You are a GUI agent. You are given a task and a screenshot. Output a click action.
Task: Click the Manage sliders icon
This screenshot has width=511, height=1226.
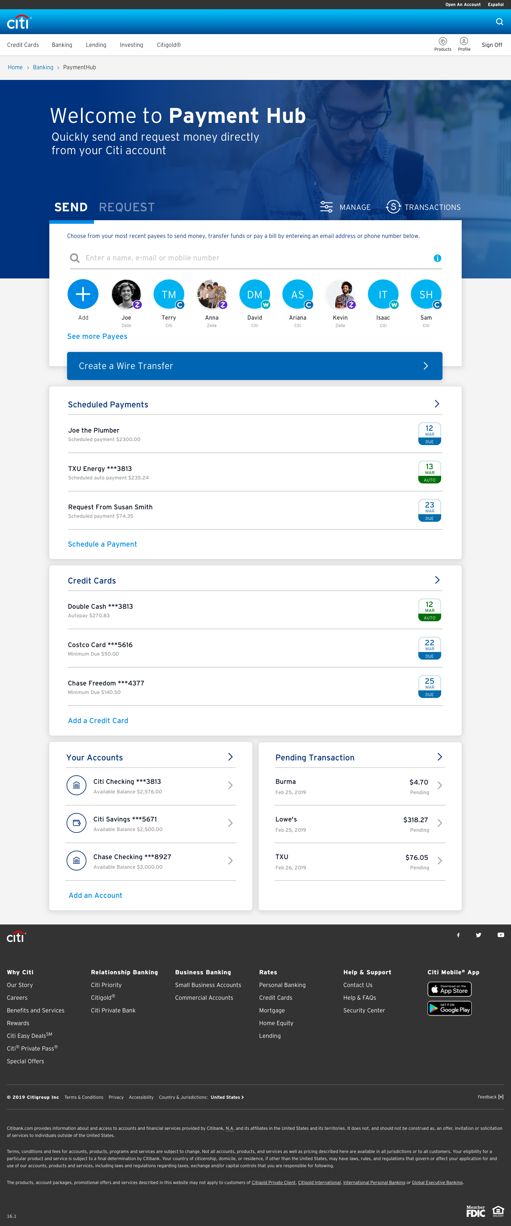point(326,207)
